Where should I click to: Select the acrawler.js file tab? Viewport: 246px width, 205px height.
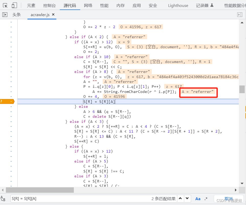tap(40, 15)
